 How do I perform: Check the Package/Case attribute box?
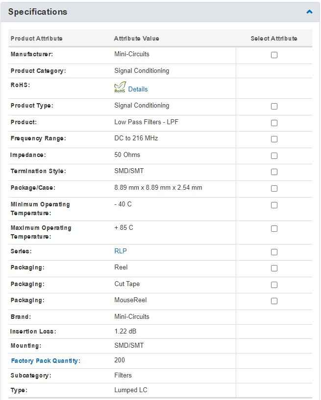point(274,189)
